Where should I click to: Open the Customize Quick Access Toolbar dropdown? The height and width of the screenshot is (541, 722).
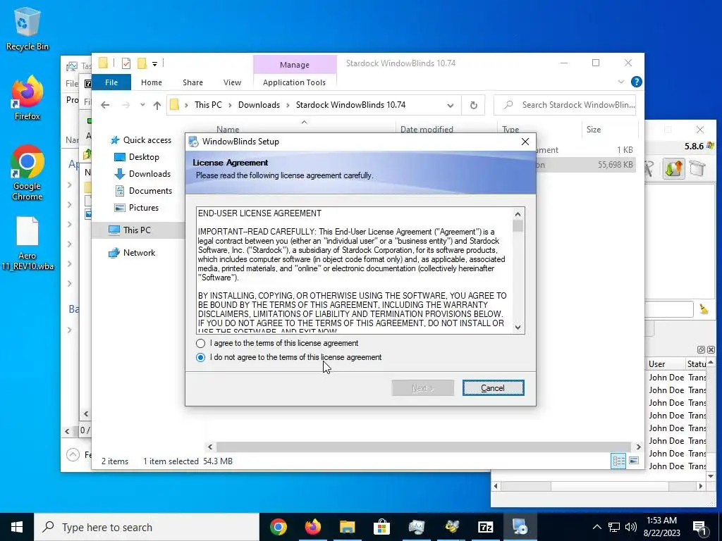point(154,64)
